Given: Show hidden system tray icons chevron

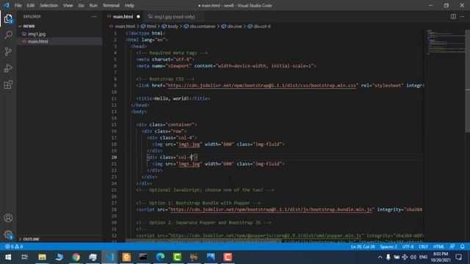Looking at the screenshot, I should [x=380, y=257].
